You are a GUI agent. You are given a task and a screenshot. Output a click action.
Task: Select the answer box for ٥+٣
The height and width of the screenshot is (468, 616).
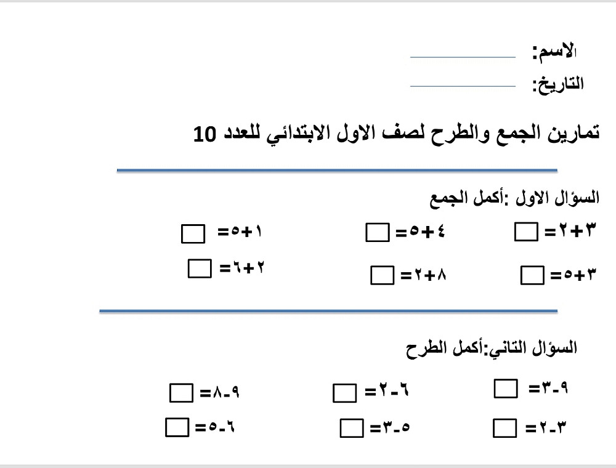[x=532, y=275]
